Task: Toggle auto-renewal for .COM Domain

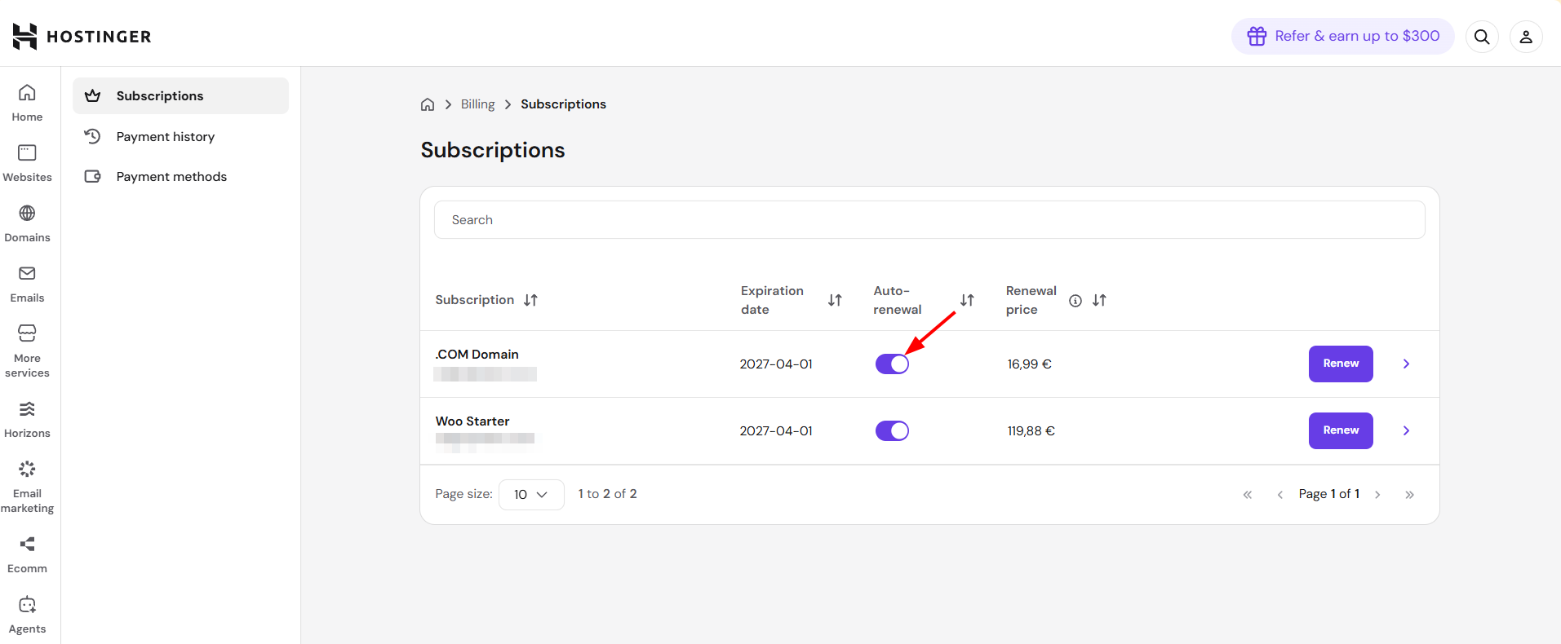Action: coord(892,364)
